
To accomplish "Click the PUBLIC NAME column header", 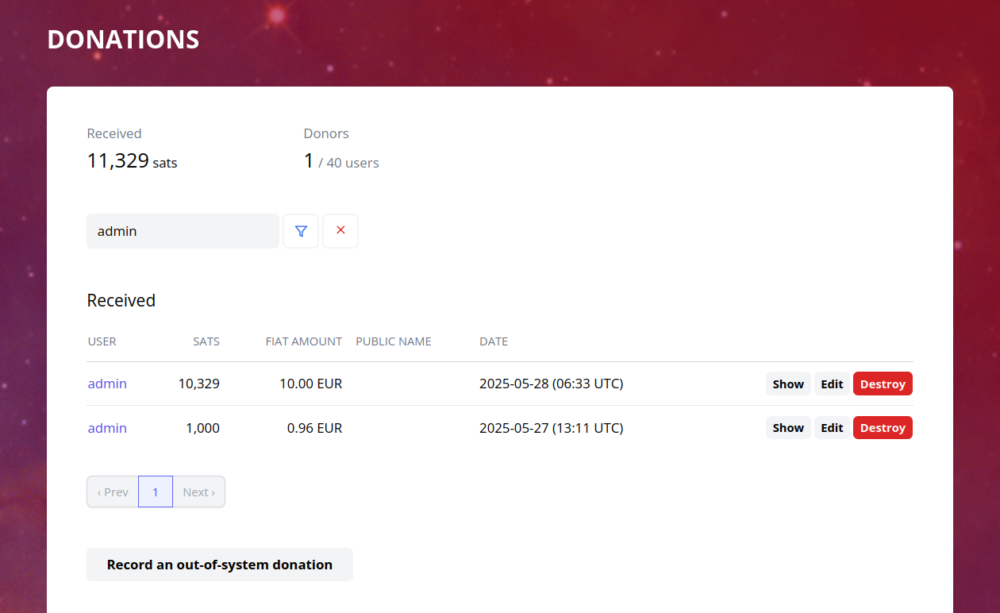I will click(394, 341).
